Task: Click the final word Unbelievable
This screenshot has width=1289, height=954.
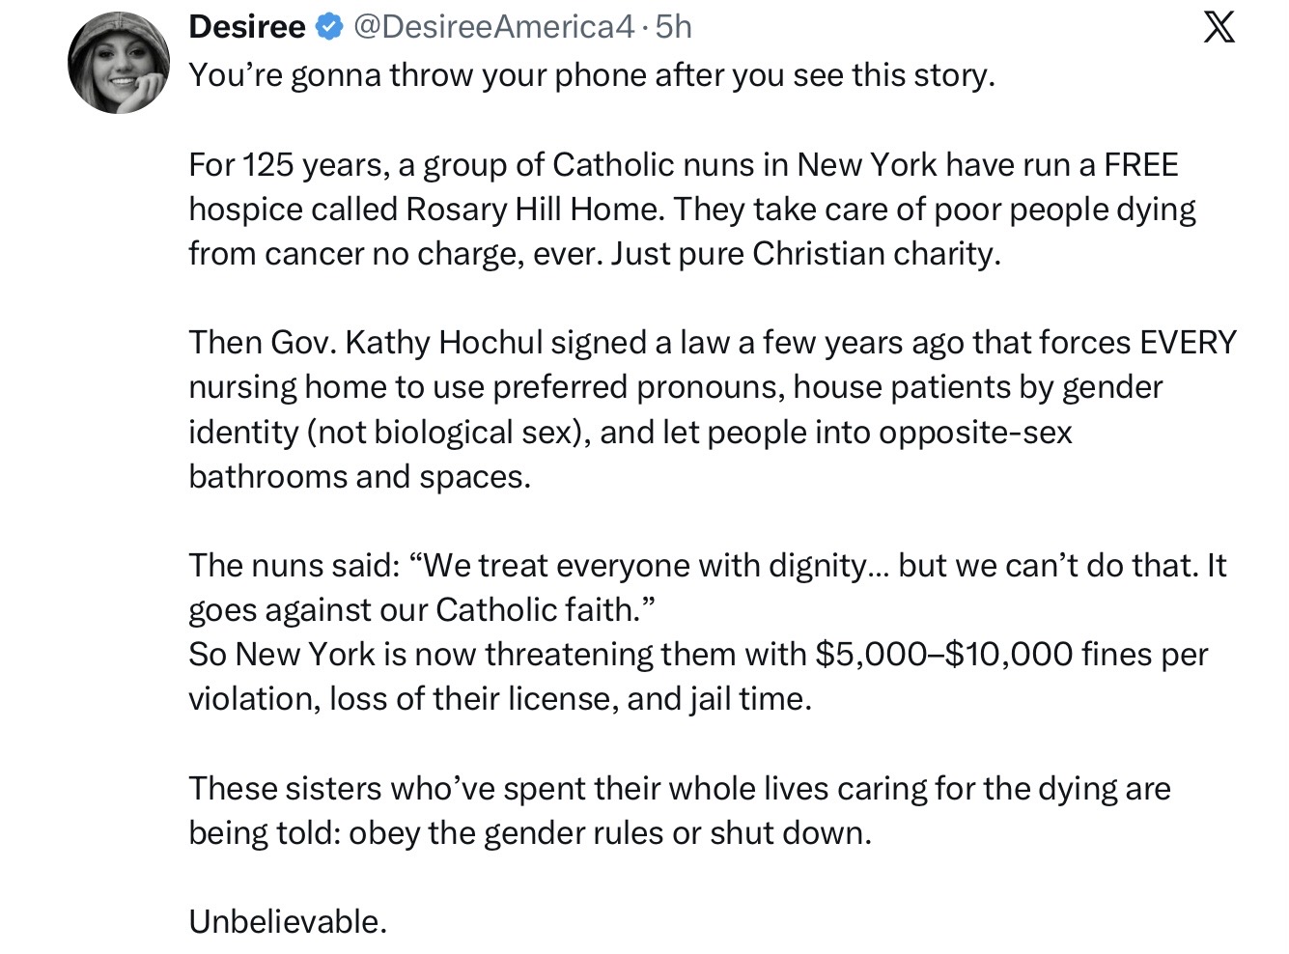Action: (288, 921)
